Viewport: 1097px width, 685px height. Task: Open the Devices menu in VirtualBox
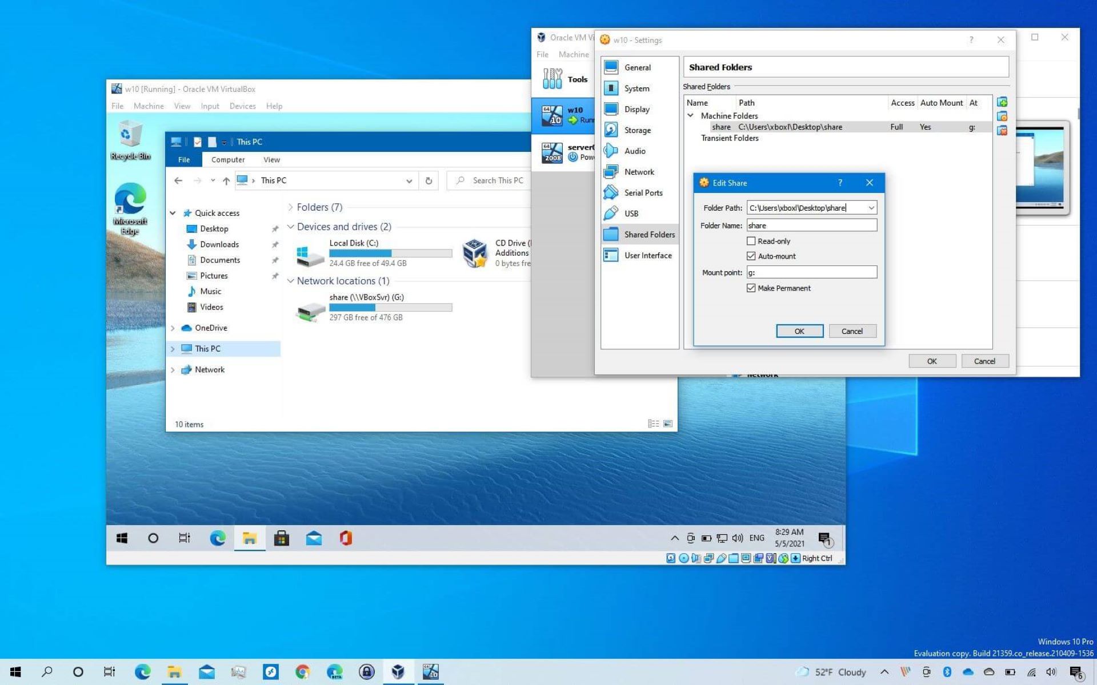coord(242,106)
